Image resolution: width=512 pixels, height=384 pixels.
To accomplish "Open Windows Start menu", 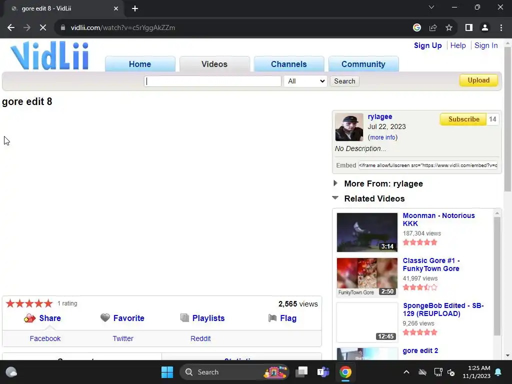I will pyautogui.click(x=167, y=372).
